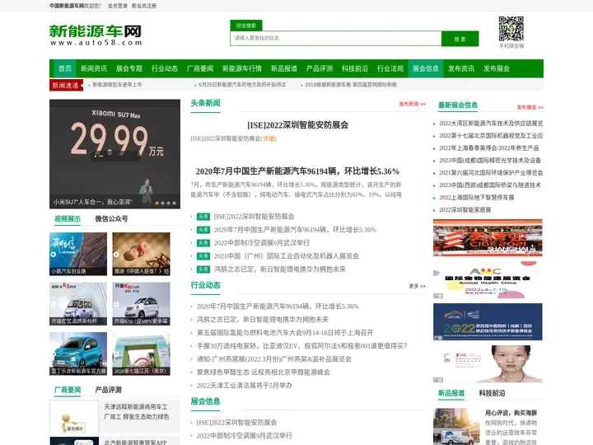This screenshot has width=593, height=445.
Task: Click the 头条 tag beside 2022中部制冷空调展
Action: tap(203, 243)
